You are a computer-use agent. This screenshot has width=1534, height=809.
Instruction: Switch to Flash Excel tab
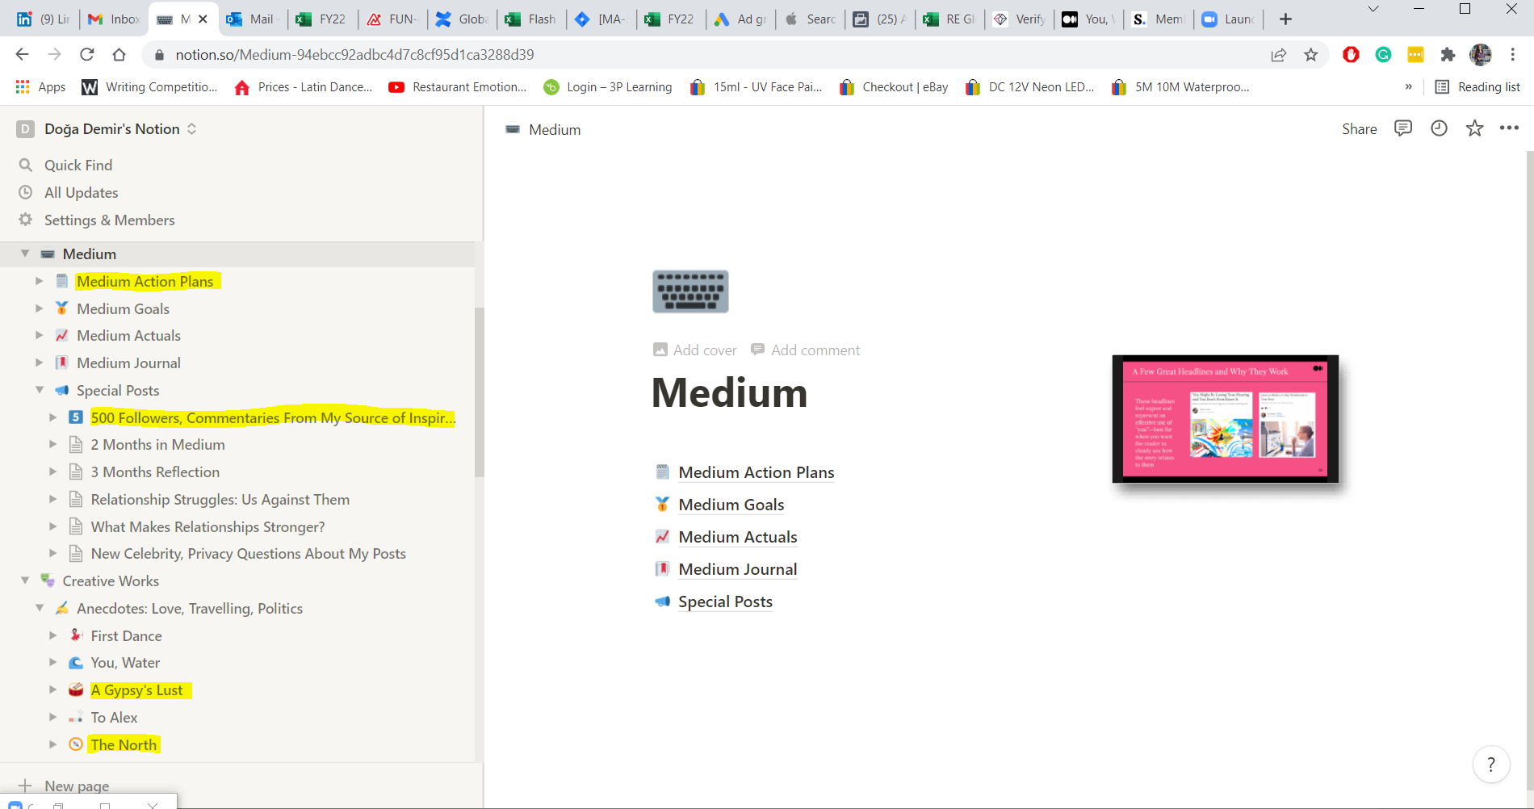click(532, 19)
